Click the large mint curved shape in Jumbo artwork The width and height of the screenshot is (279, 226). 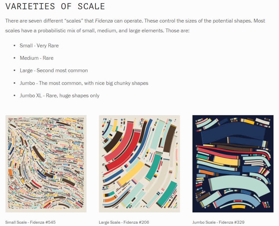click(x=237, y=185)
